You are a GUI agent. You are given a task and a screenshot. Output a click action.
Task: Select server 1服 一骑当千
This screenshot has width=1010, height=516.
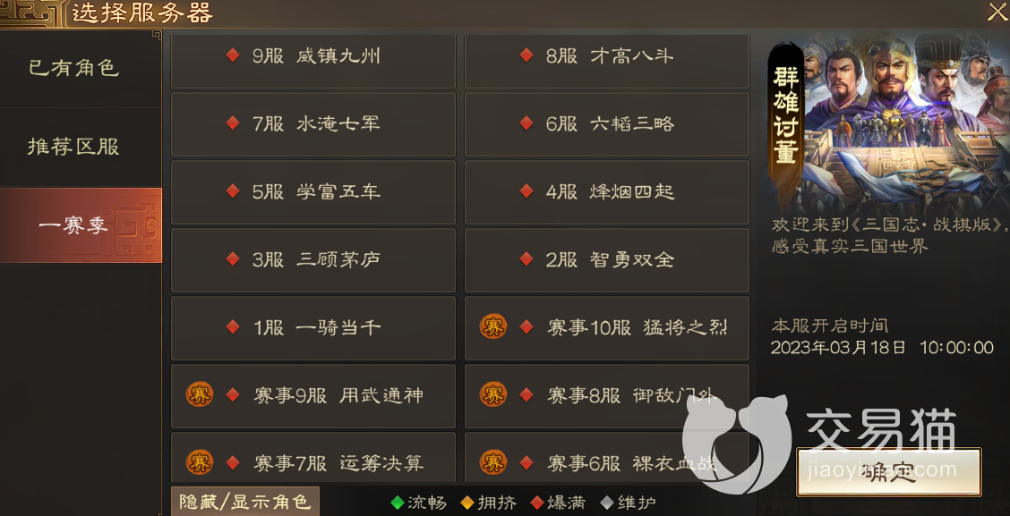coord(313,328)
